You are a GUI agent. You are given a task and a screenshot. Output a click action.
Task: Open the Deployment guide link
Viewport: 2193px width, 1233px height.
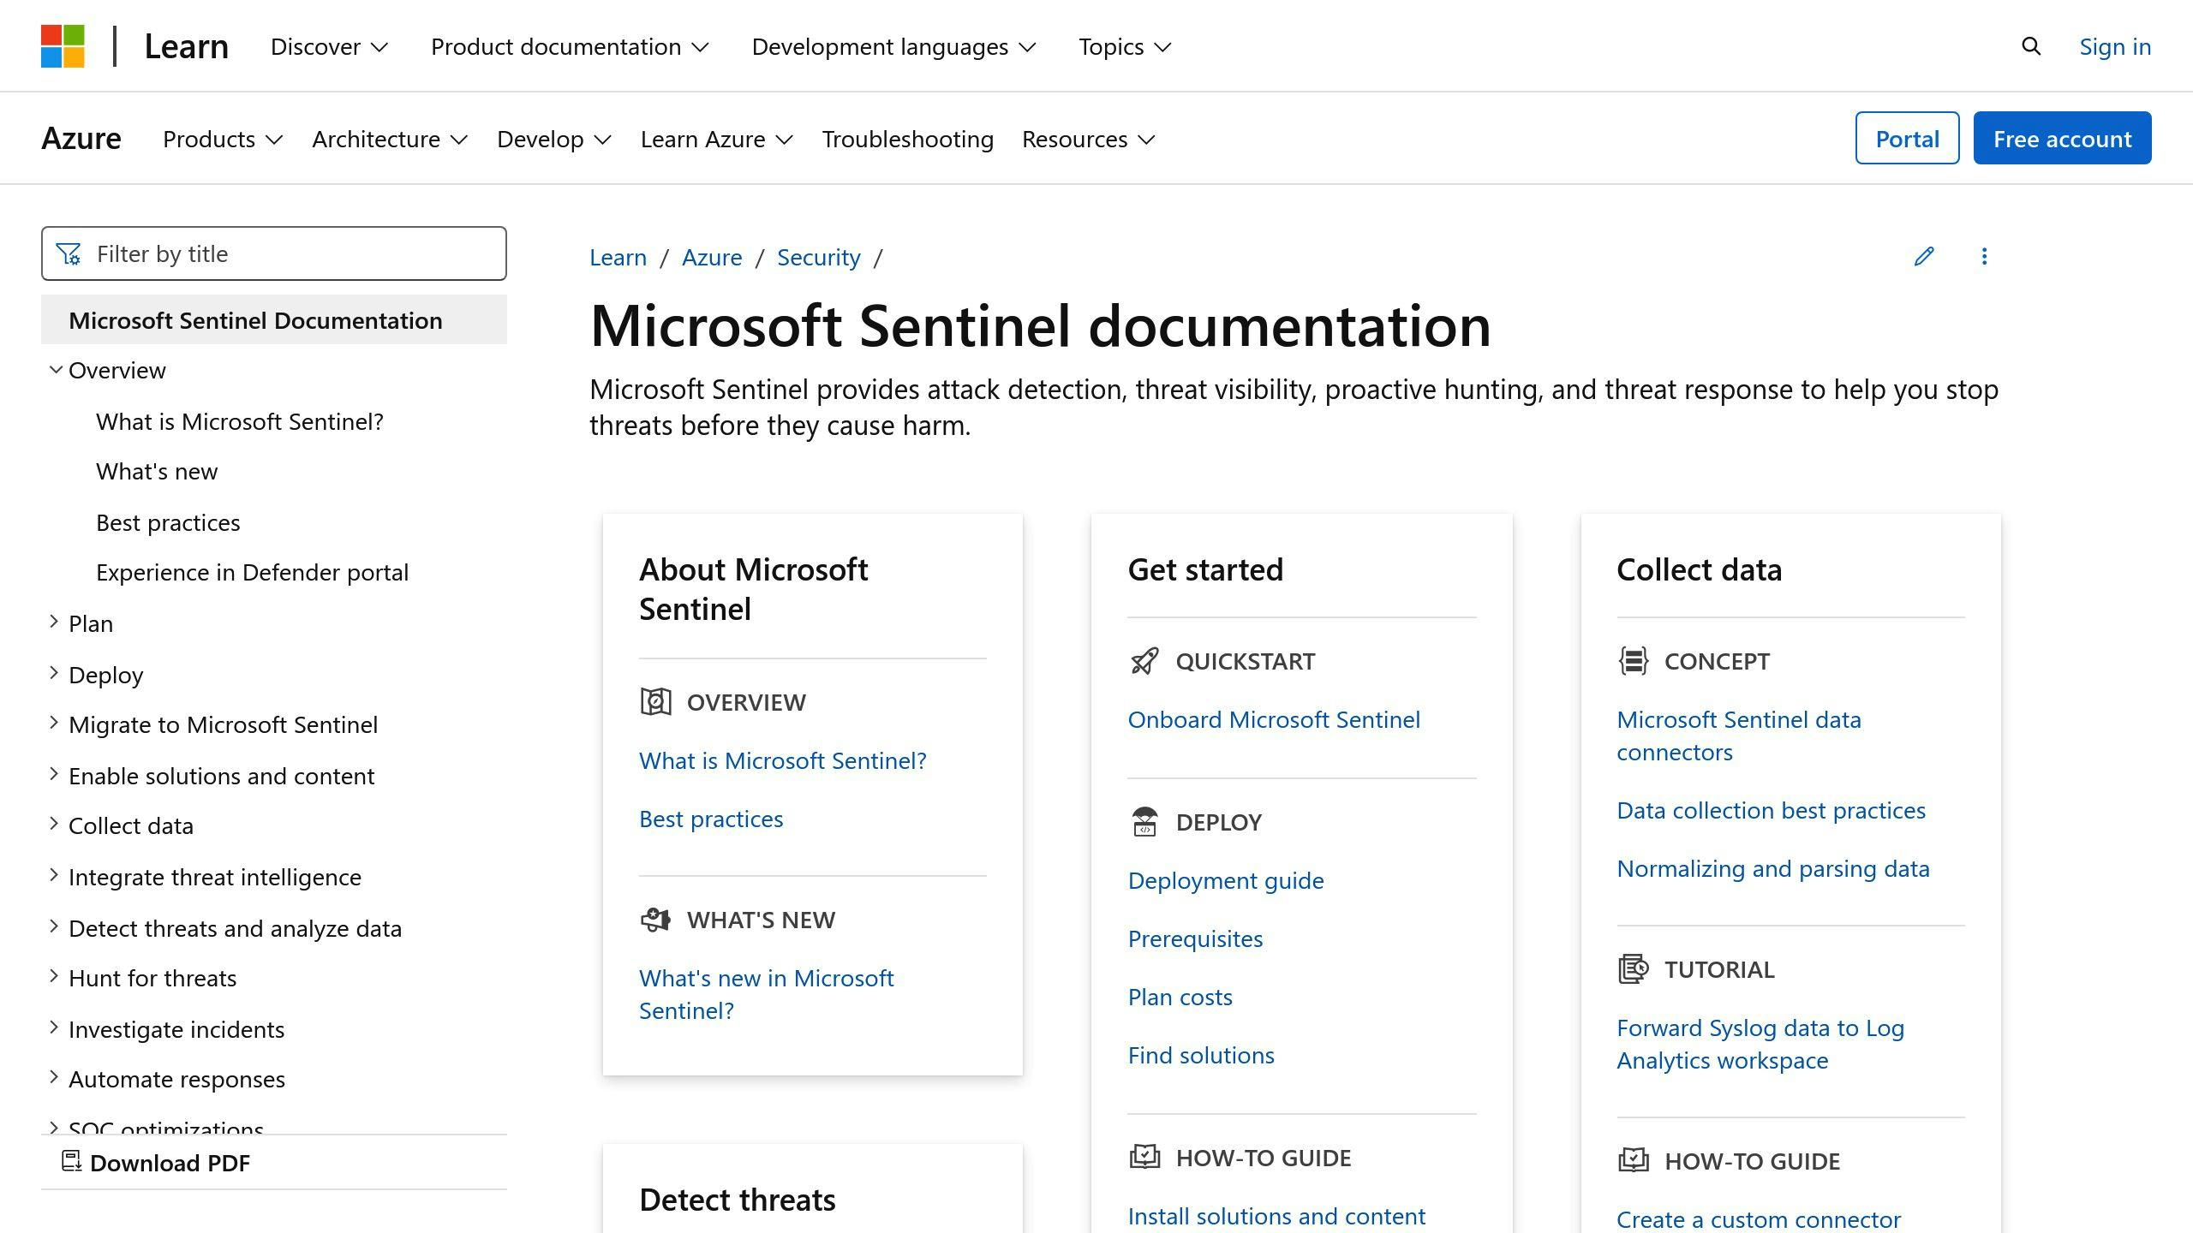(1226, 880)
